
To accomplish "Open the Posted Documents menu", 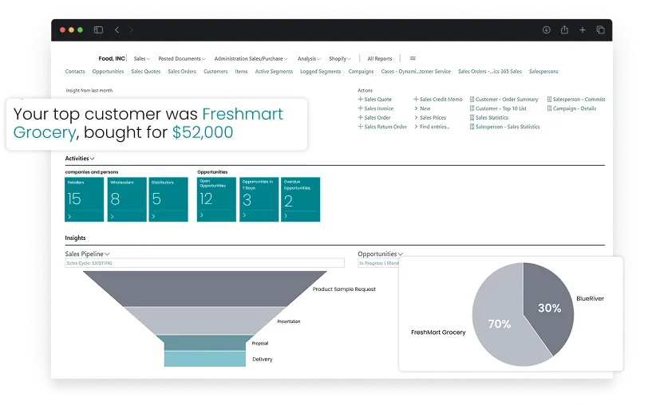I will [182, 59].
